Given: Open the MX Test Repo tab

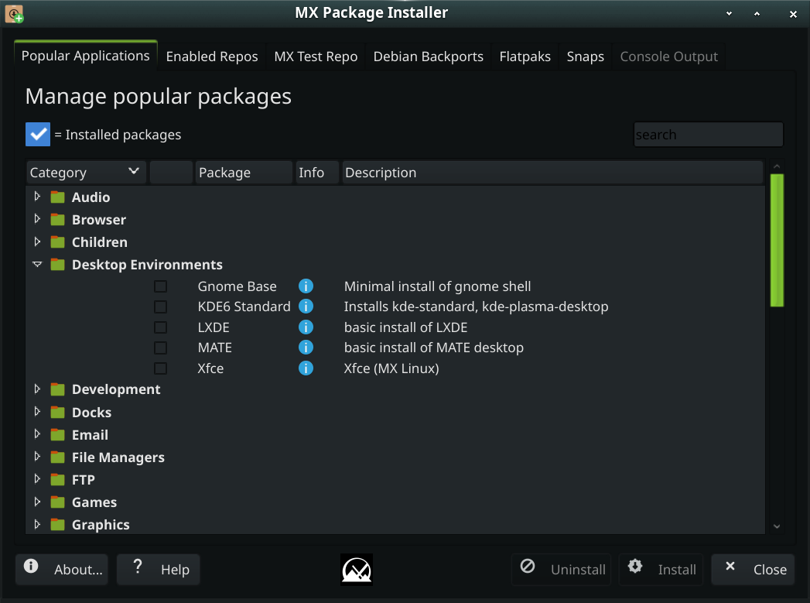Looking at the screenshot, I should coord(316,57).
